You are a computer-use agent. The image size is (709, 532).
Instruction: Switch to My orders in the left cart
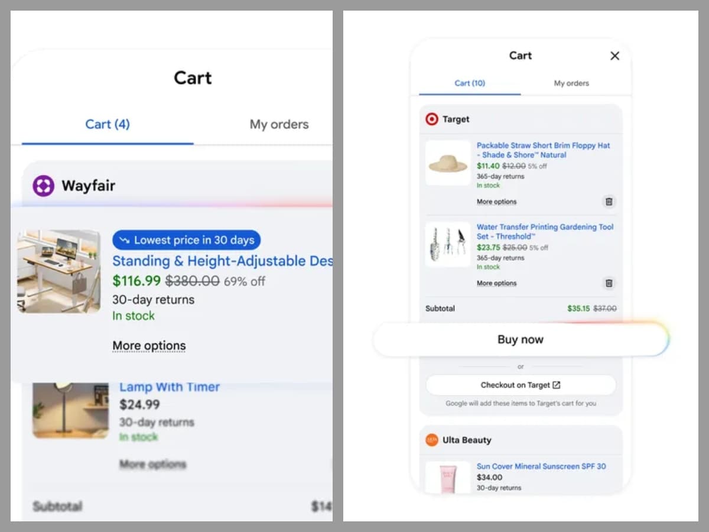279,124
